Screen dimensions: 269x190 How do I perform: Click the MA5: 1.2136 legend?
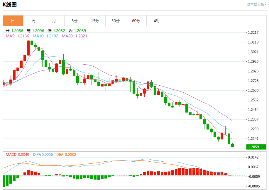[x=17, y=36]
